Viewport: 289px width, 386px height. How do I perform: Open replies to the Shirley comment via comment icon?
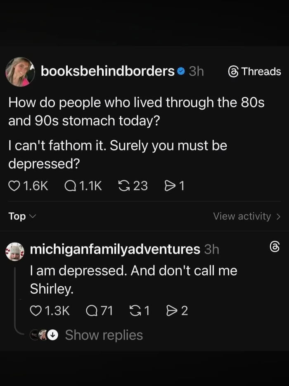pyautogui.click(x=92, y=309)
